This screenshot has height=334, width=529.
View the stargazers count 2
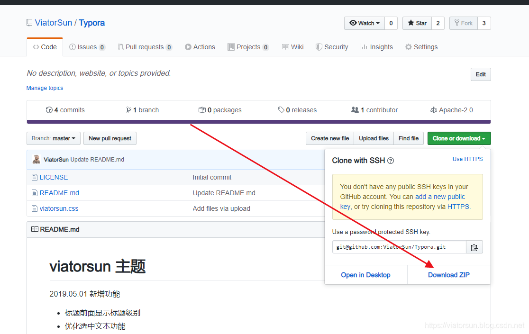point(438,23)
